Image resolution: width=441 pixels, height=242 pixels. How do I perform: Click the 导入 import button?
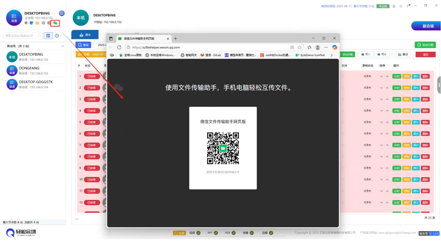(366, 55)
